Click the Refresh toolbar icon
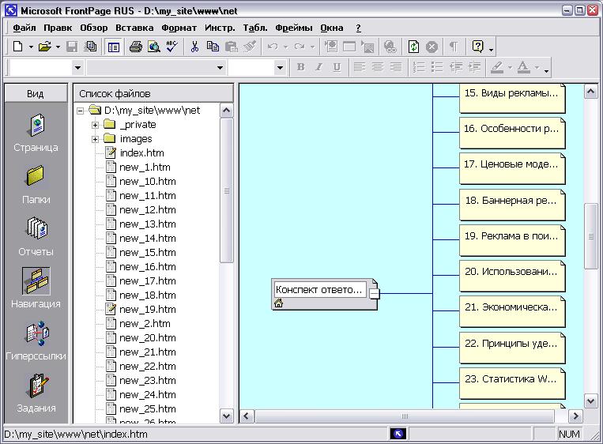 click(x=413, y=47)
